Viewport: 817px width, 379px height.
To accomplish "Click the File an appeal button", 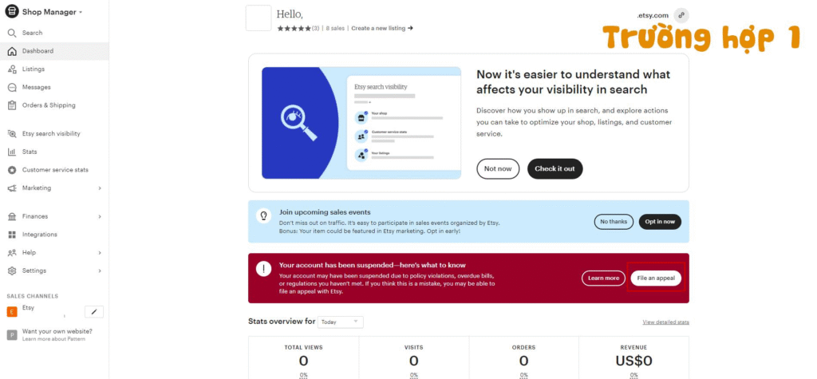I will coord(655,278).
